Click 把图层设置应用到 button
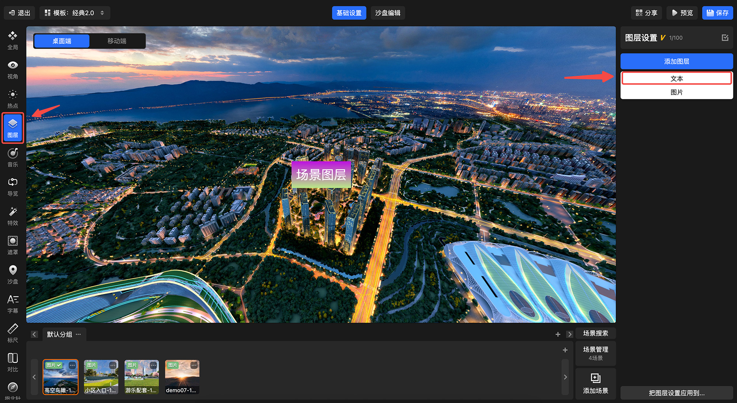This screenshot has height=403, width=737. (x=677, y=393)
